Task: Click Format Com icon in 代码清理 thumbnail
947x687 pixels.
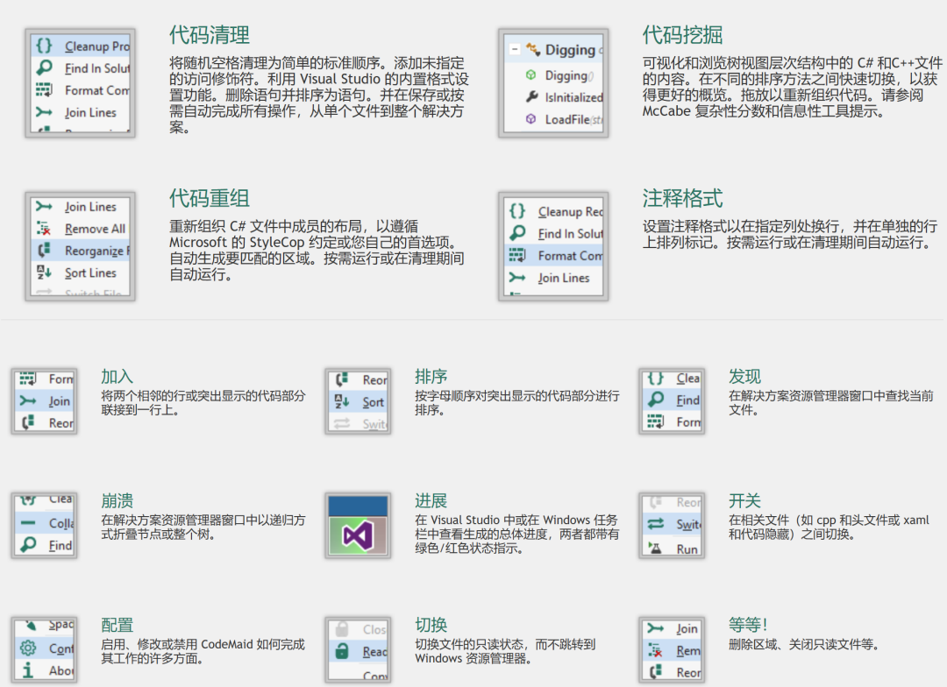Action: 44,90
